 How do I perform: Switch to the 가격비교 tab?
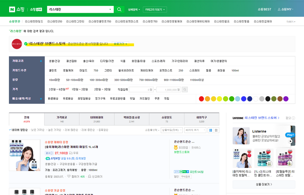click(62, 119)
